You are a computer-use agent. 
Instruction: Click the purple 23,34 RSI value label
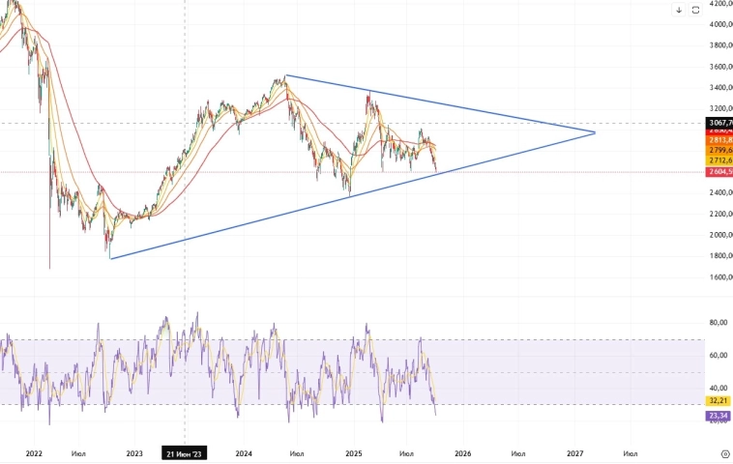pyautogui.click(x=718, y=416)
